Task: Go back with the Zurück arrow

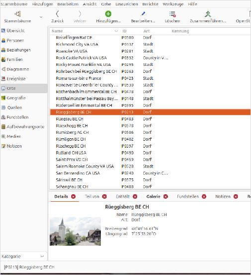Action: click(57, 14)
